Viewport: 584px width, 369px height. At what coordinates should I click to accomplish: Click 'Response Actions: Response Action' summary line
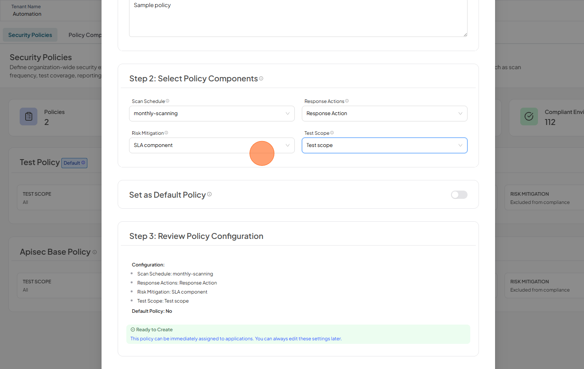(x=177, y=283)
